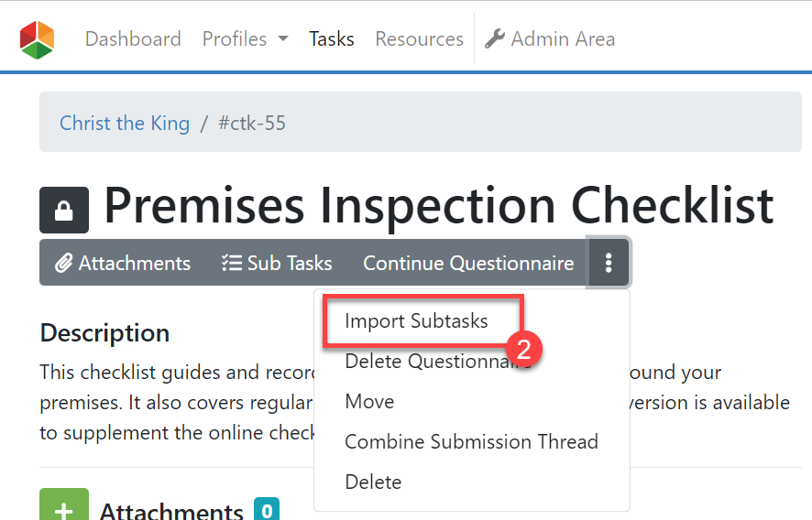
Task: Select Import Subtasks from the menu
Action: [416, 320]
